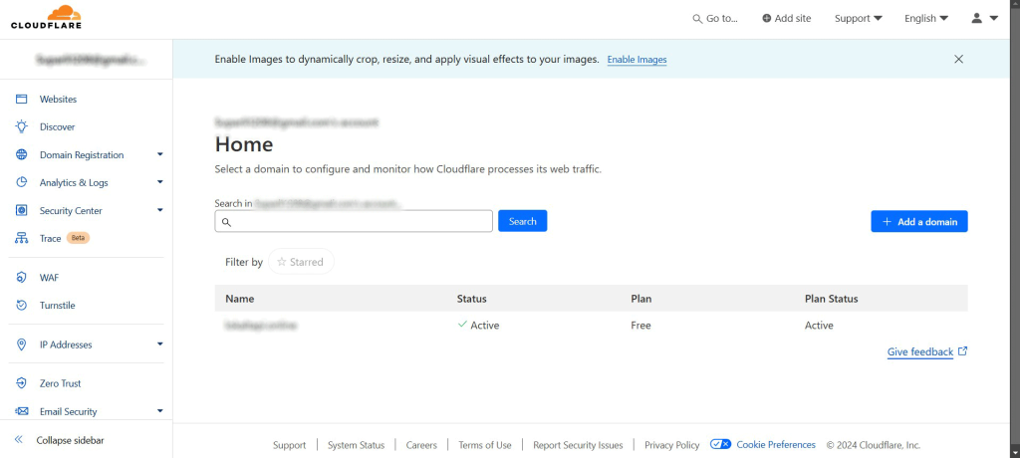This screenshot has height=458, width=1020.
Task: Open Websites via its sidebar icon
Action: (21, 100)
